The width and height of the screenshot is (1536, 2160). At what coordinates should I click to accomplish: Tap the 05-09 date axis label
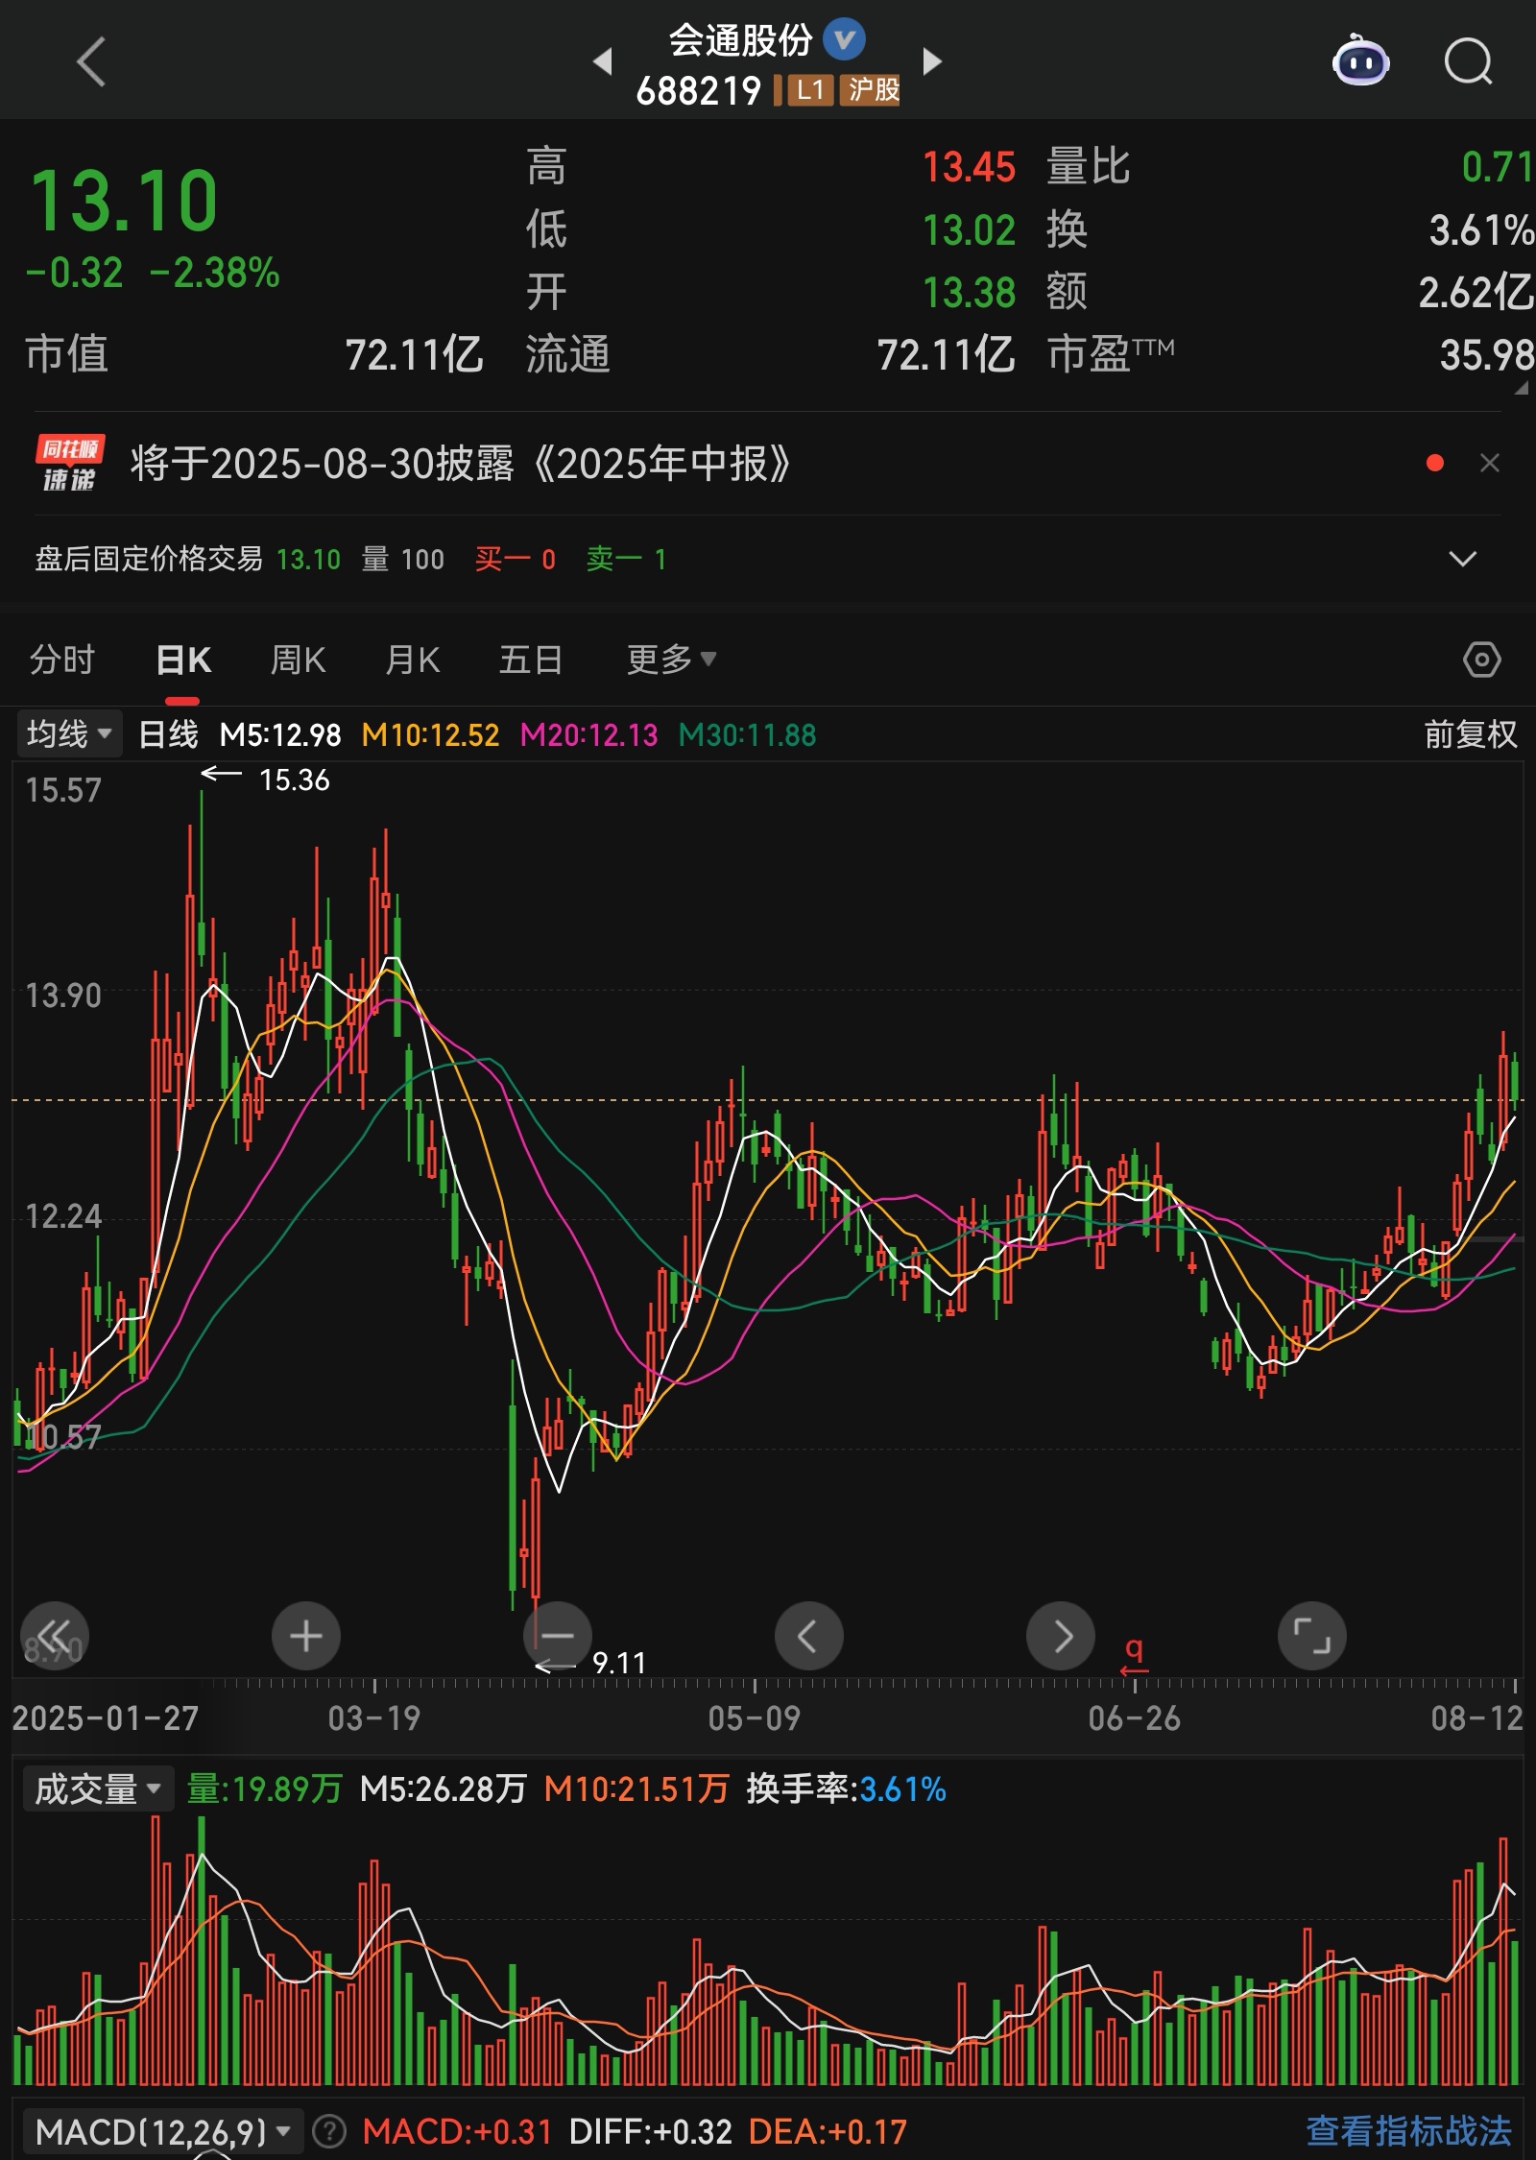point(754,1718)
